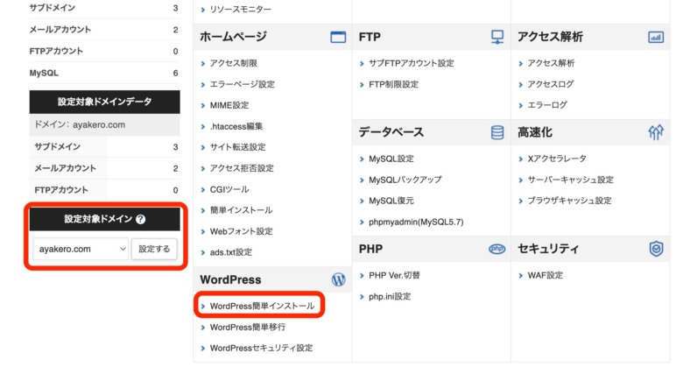Open WordPressセキュリティ設定
The height and width of the screenshot is (374, 683).
coord(261,348)
